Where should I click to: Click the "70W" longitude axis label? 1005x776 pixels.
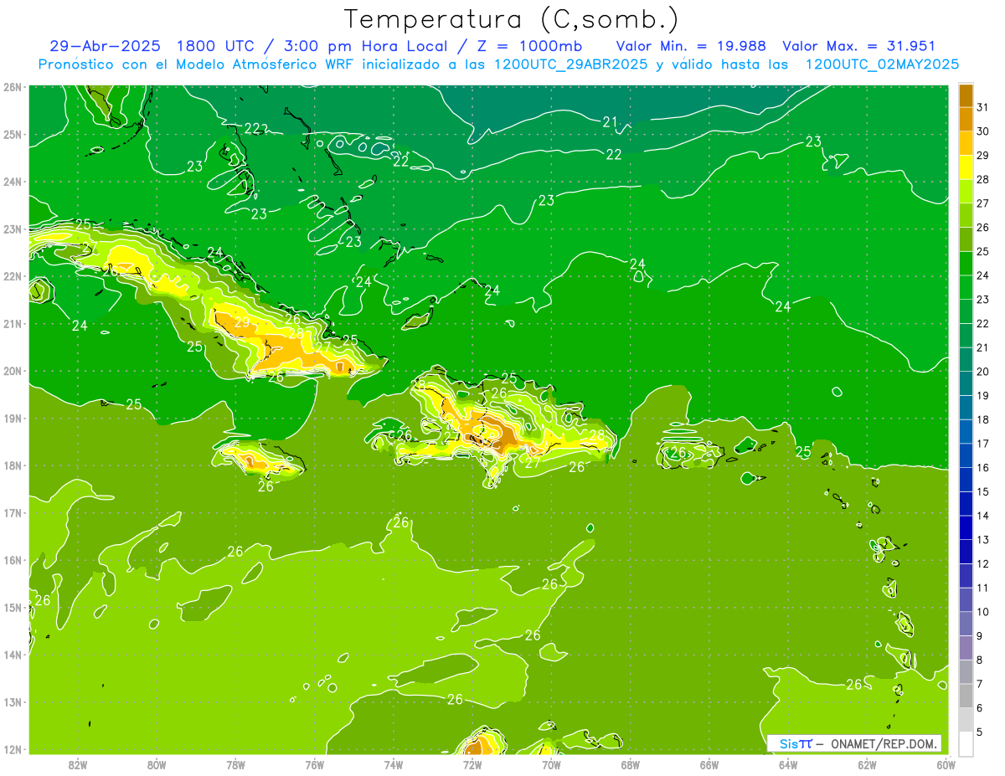(x=551, y=764)
